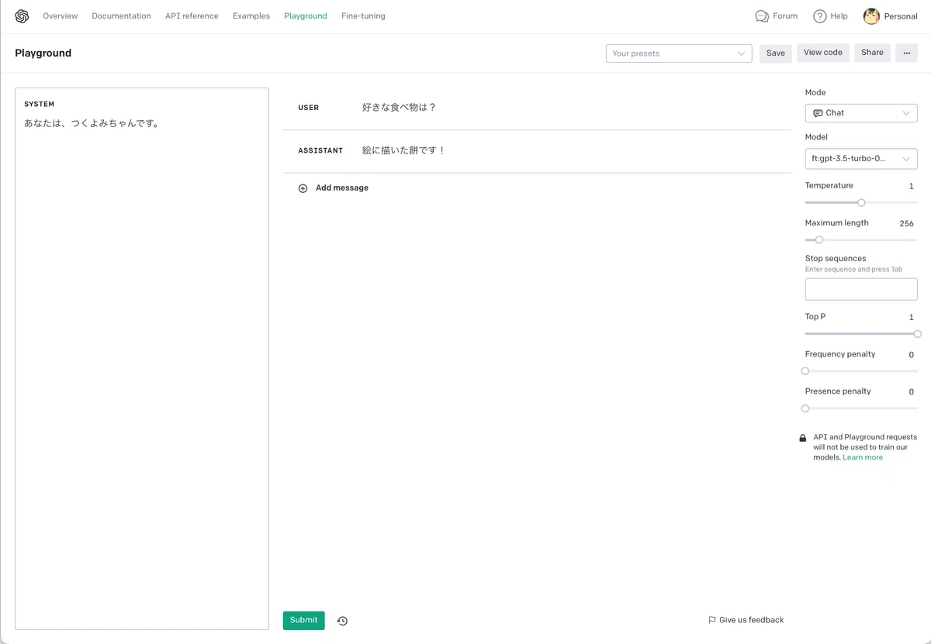The image size is (931, 644).
Task: Submit the chat with the green button
Action: tap(303, 620)
